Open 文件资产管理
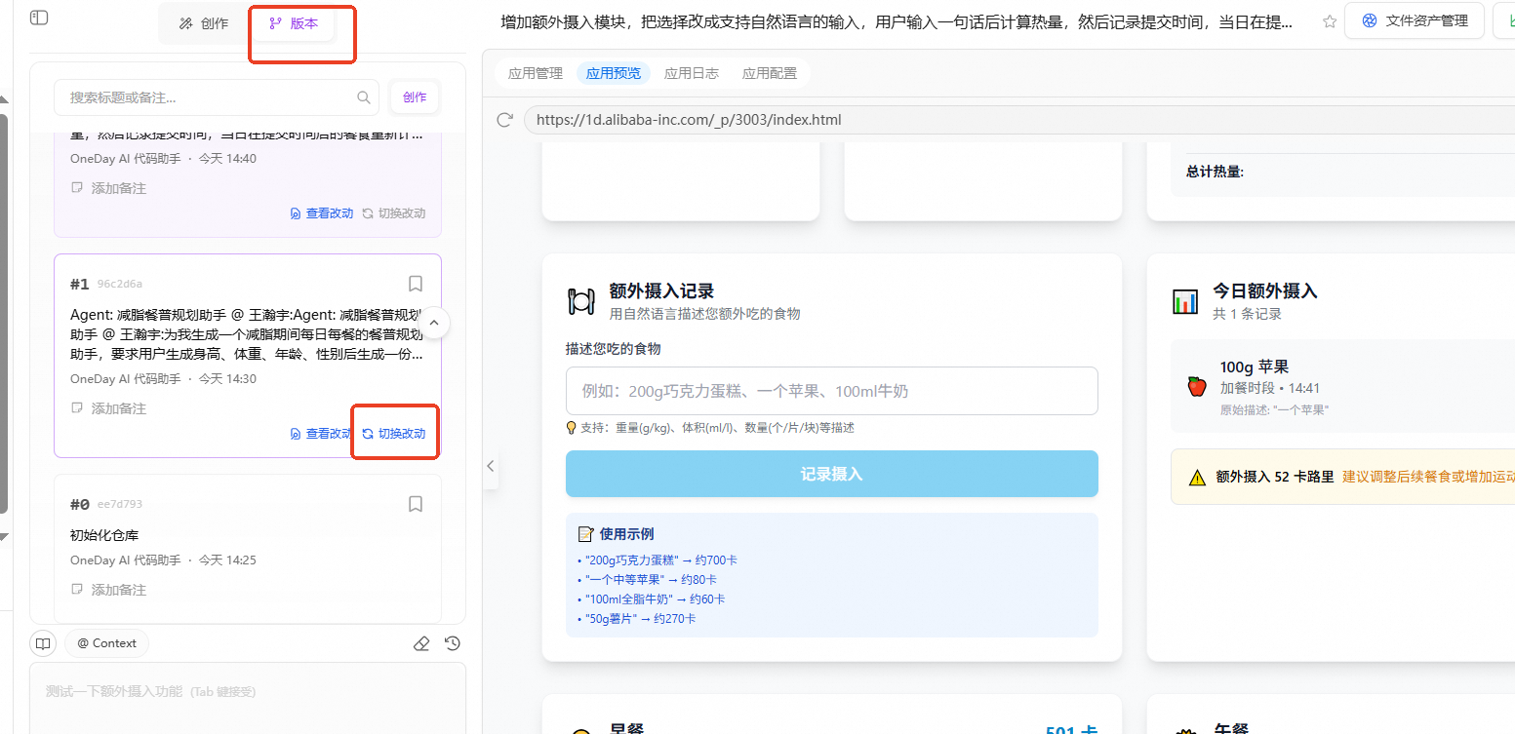1515x734 pixels. point(1415,20)
